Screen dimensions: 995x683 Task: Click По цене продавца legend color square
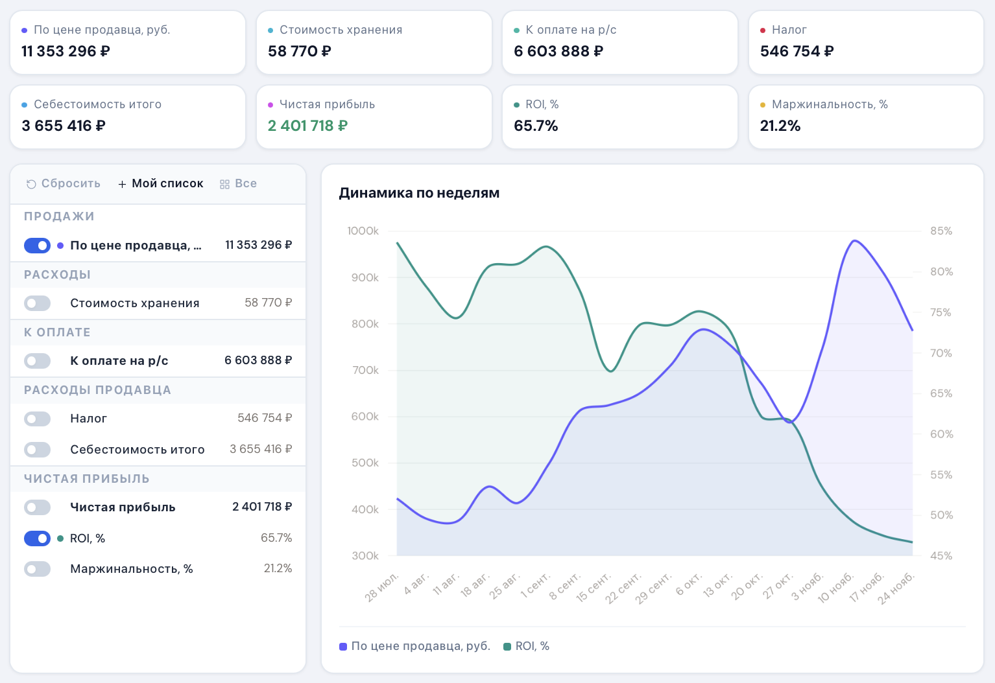click(343, 647)
